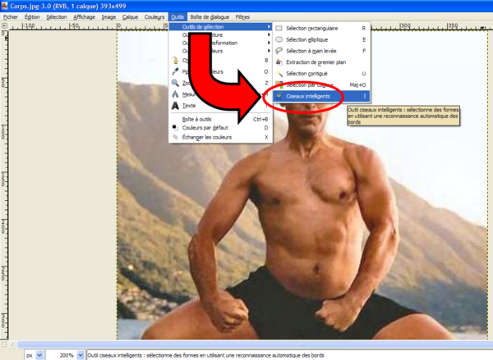493x360 pixels.
Task: Click the Texte tool letter A icon
Action: pos(176,106)
